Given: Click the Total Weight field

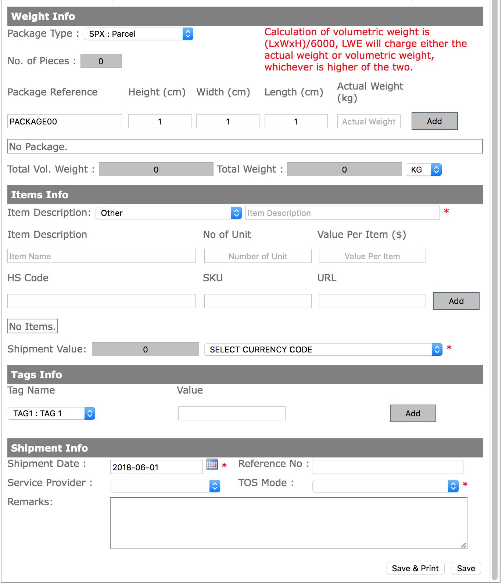Looking at the screenshot, I should [x=345, y=169].
